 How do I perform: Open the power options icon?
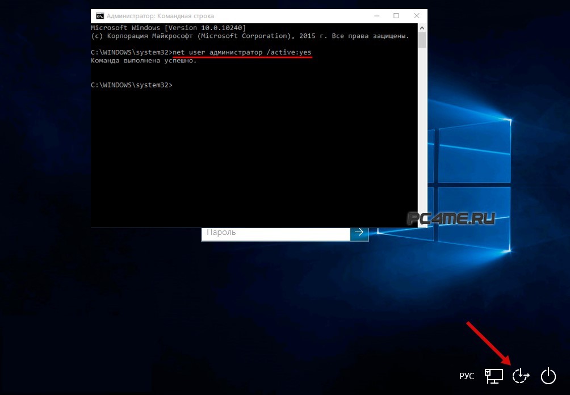(548, 376)
